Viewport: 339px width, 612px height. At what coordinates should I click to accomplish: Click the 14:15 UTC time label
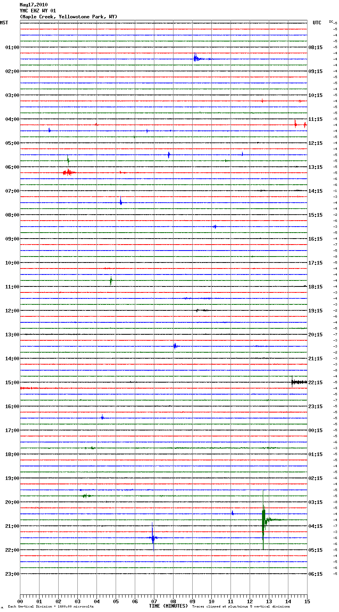(315, 191)
